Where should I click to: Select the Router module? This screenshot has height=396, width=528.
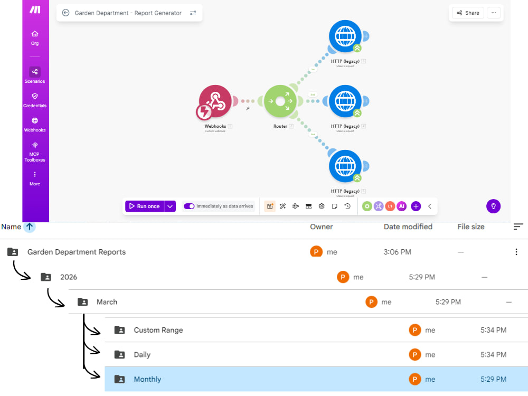[280, 101]
